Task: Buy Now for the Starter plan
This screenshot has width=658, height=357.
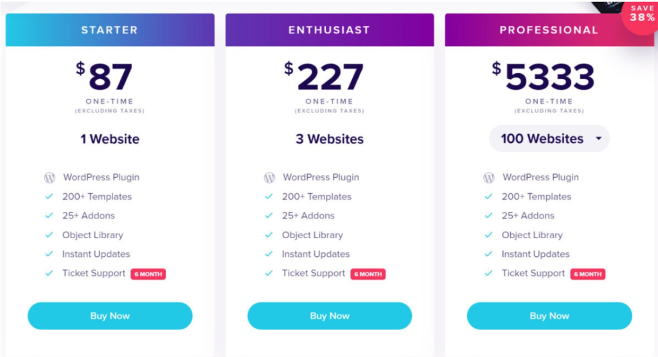Action: click(x=110, y=316)
